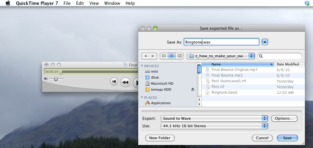
Task: Click the speaker volume icon
Action: [46, 79]
